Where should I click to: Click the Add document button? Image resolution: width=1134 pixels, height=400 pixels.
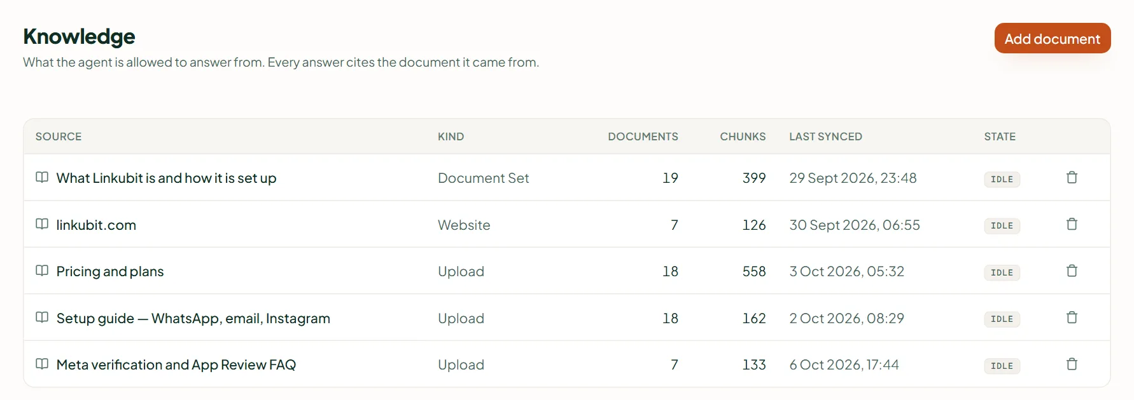click(x=1053, y=38)
